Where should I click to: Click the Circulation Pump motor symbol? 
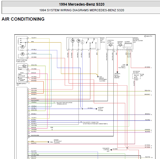pyautogui.click(x=24, y=66)
